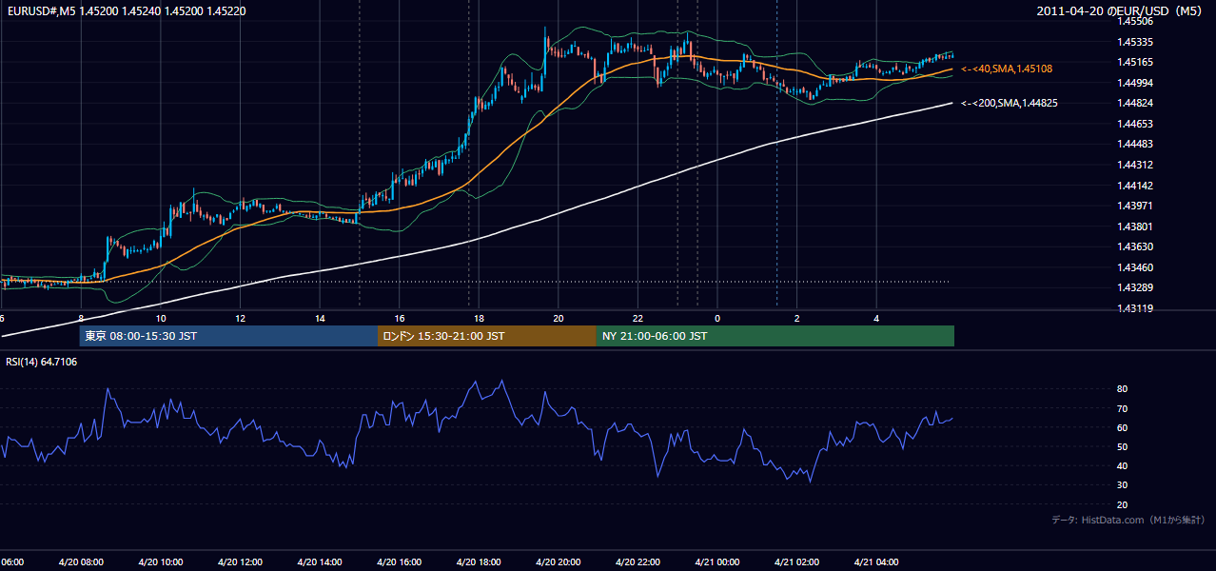Viewport: 1216px width, 571px height.
Task: Click the orange '40,SMA,1.45108' line label
Action: click(1008, 69)
